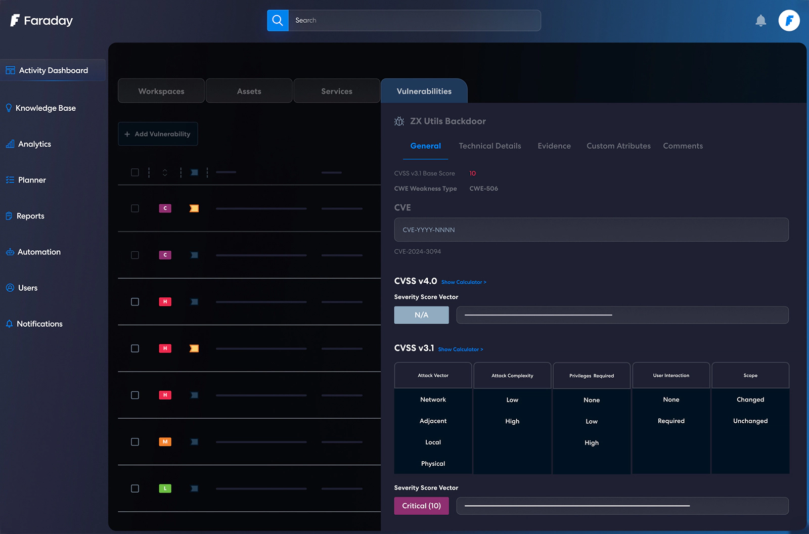Open Analytics from the sidebar
The width and height of the screenshot is (809, 534).
(34, 144)
